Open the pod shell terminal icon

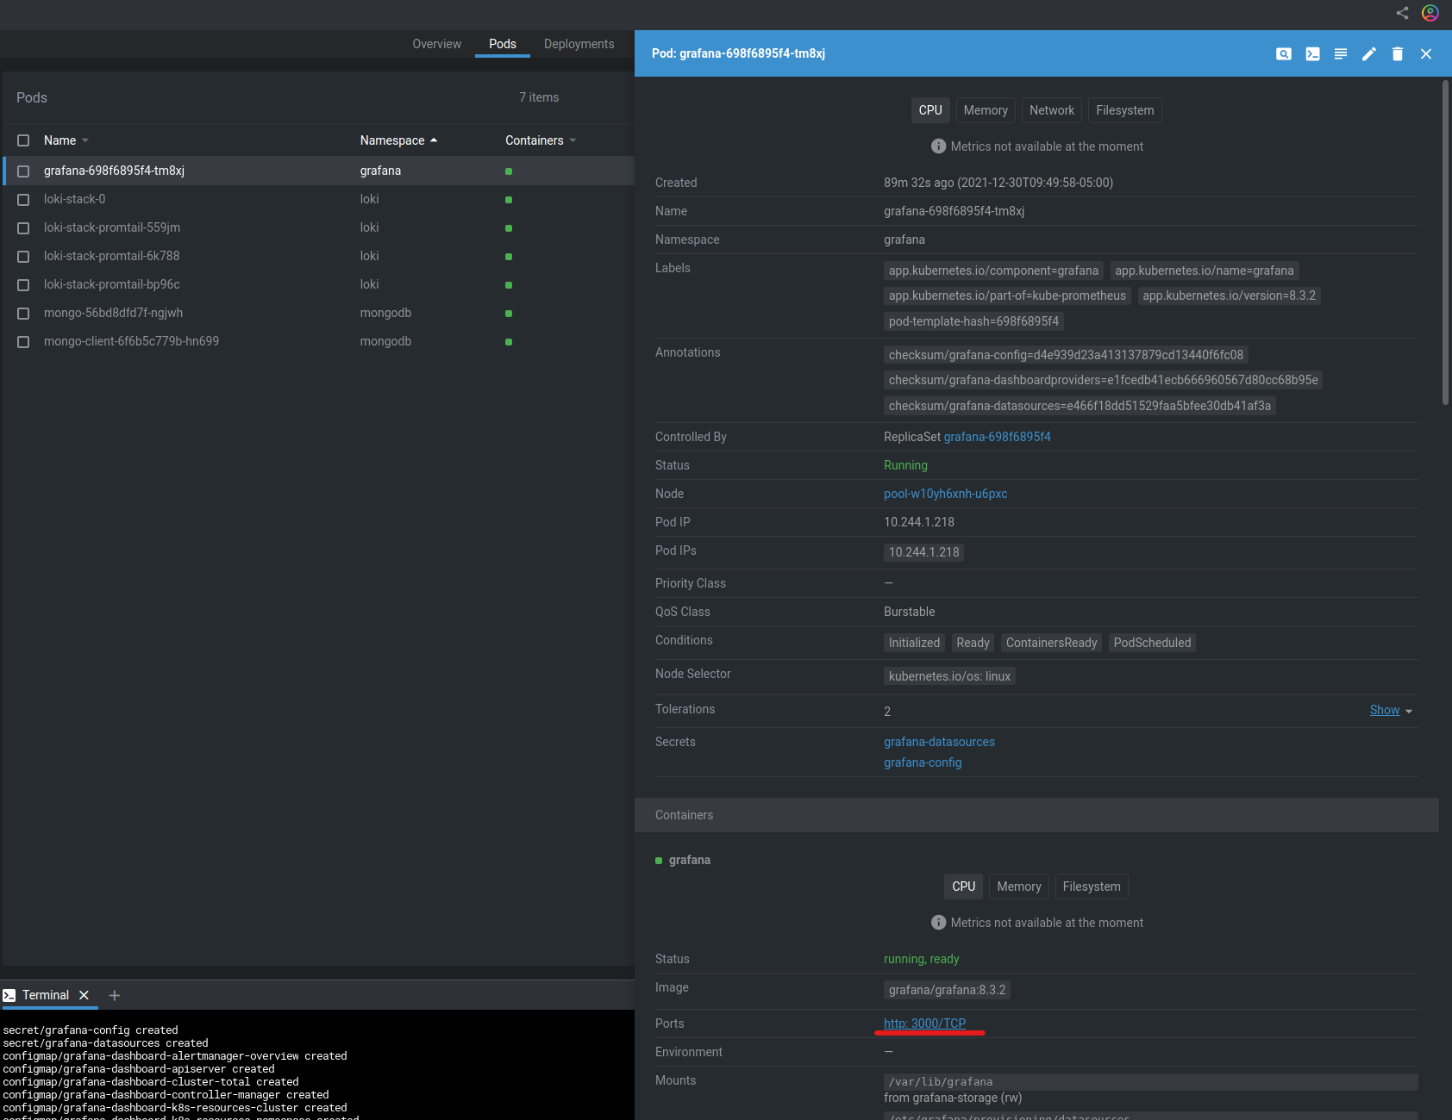point(1312,53)
